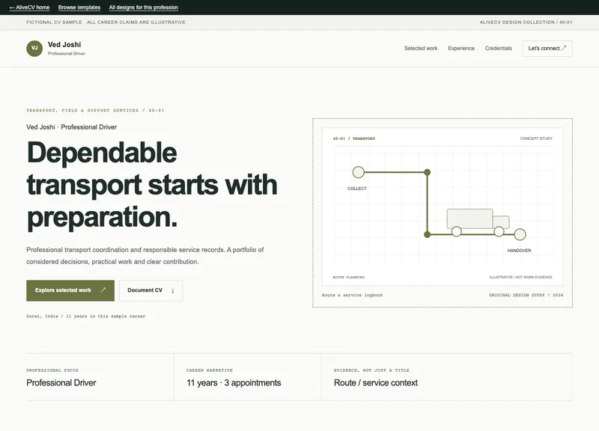The image size is (599, 431).
Task: Go back to AliveCV home
Action: tap(29, 7)
